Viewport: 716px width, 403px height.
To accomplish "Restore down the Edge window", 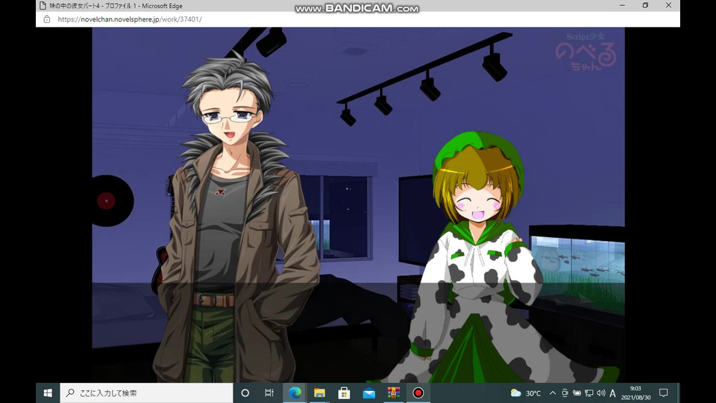I will (x=645, y=5).
